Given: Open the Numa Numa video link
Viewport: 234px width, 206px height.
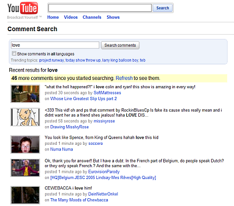Looking at the screenshot, I should [61, 149].
